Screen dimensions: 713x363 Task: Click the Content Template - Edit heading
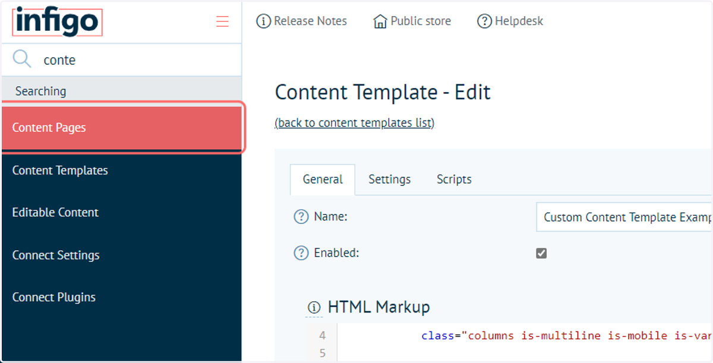click(x=383, y=93)
